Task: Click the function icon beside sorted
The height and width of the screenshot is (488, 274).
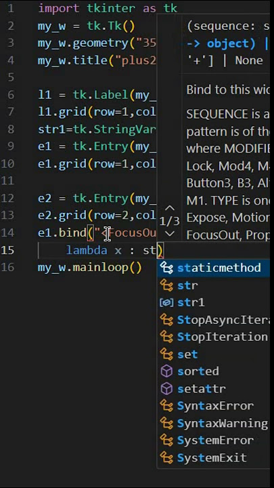Action: pos(166,371)
